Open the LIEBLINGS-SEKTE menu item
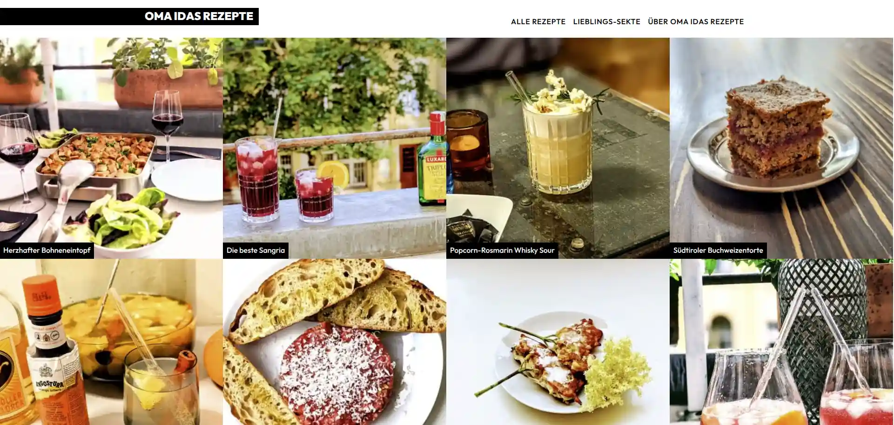894x425 pixels. pyautogui.click(x=606, y=21)
